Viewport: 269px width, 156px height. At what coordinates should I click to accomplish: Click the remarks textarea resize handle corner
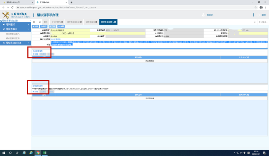tap(267, 48)
